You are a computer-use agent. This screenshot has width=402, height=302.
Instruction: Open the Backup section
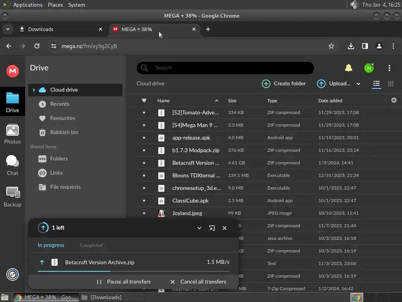click(x=12, y=197)
